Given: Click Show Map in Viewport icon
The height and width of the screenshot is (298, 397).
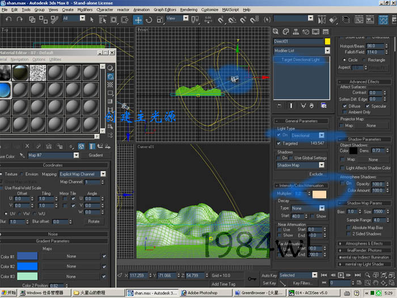Looking at the screenshot, I should point(81,146).
